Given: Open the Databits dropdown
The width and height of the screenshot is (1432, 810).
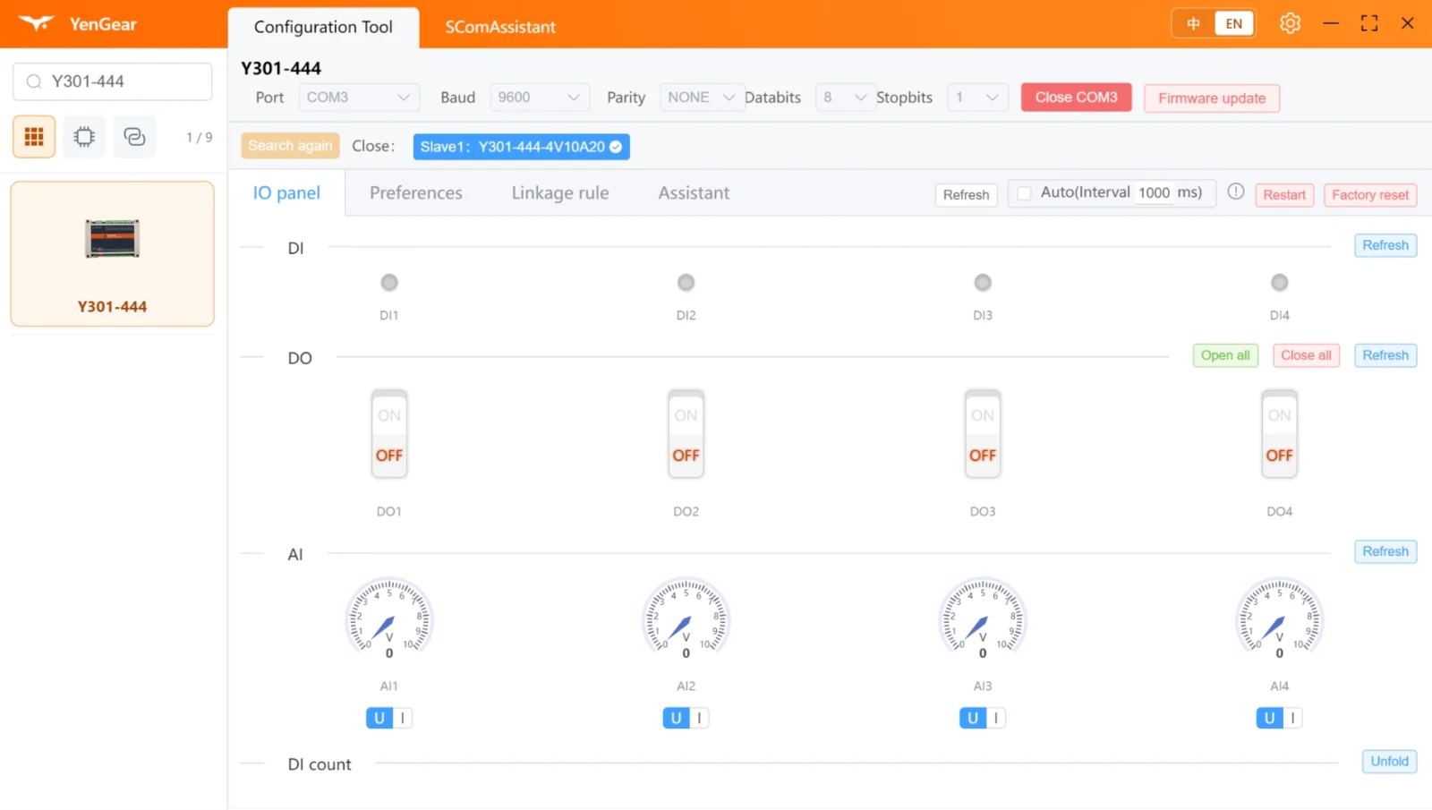Looking at the screenshot, I should 845,98.
